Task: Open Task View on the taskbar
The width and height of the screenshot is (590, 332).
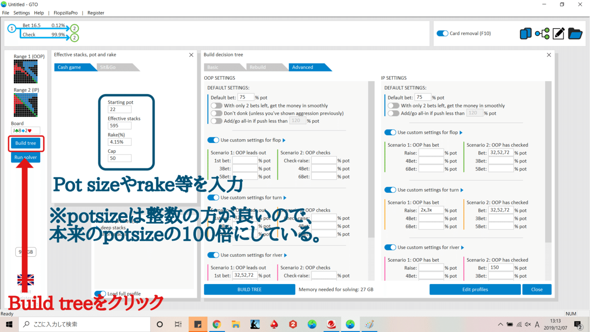Action: pyautogui.click(x=178, y=324)
